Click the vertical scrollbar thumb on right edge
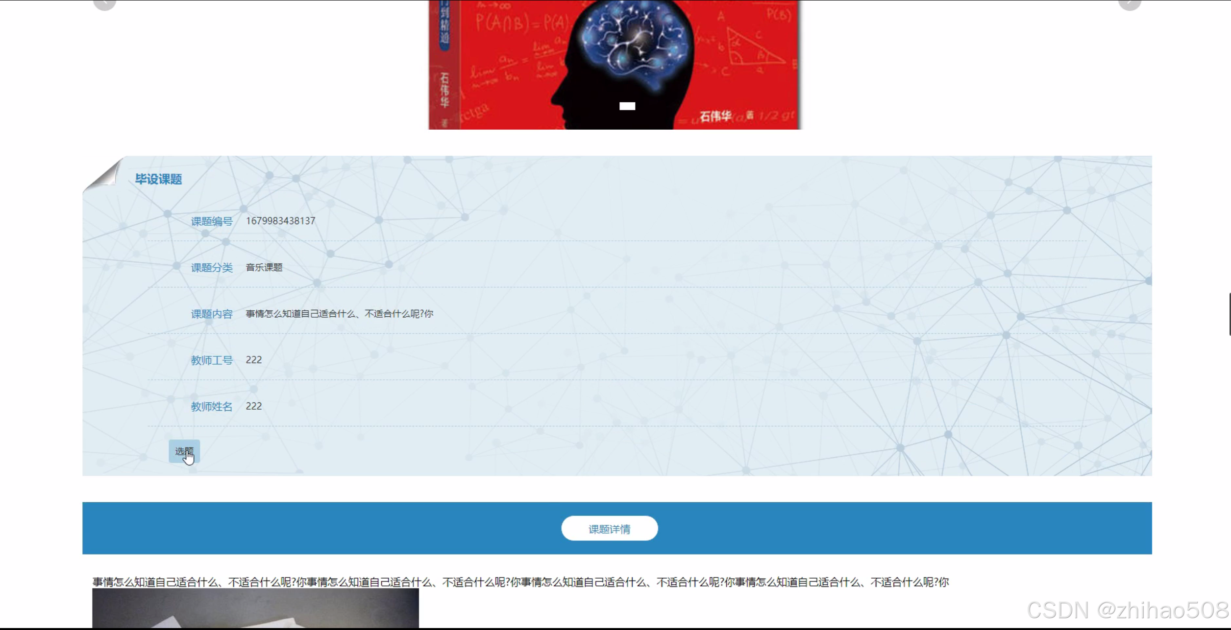The height and width of the screenshot is (630, 1231). [1230, 314]
